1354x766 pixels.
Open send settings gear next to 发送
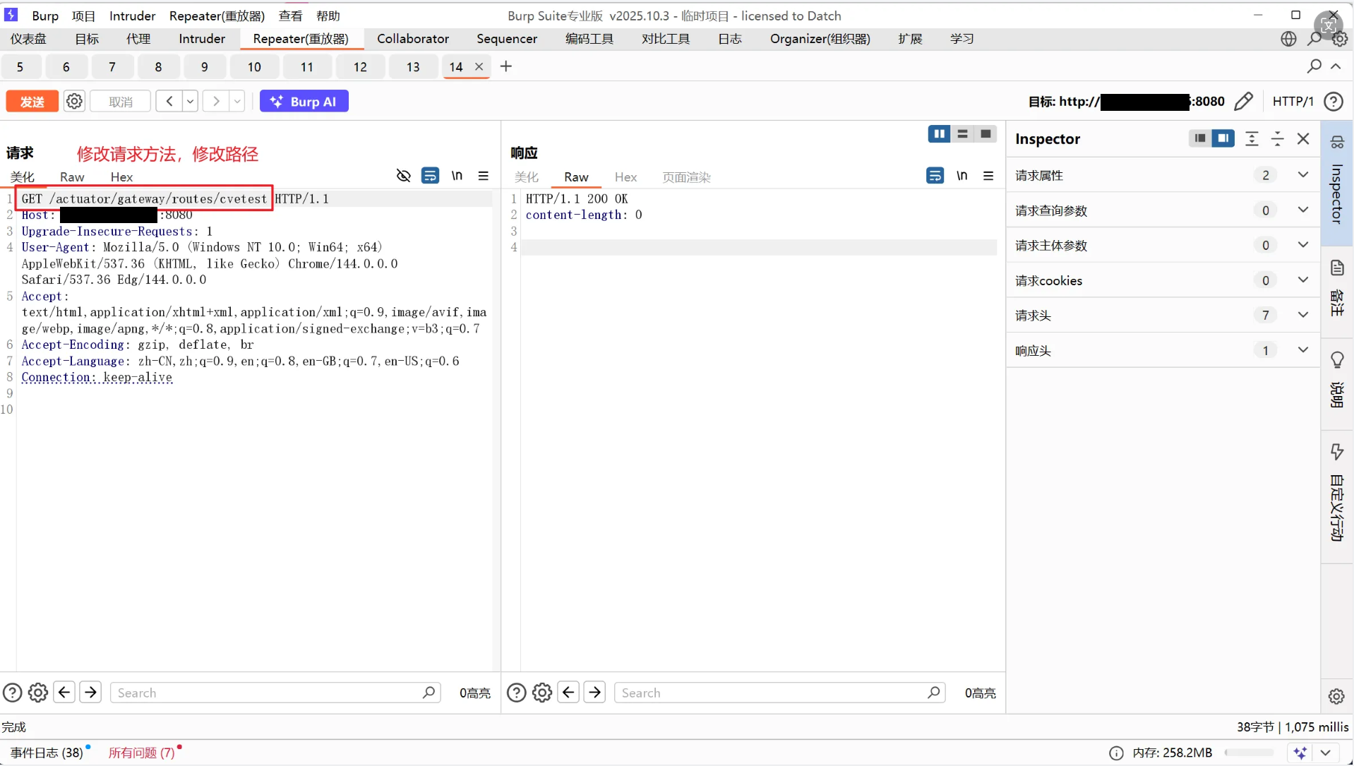(x=74, y=102)
